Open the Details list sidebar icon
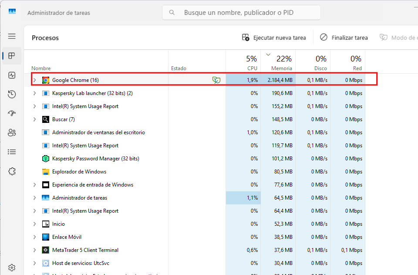This screenshot has width=418, height=275. [x=12, y=152]
